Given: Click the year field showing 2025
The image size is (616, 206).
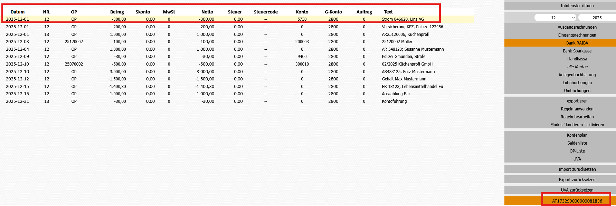Looking at the screenshot, I should [x=597, y=18].
